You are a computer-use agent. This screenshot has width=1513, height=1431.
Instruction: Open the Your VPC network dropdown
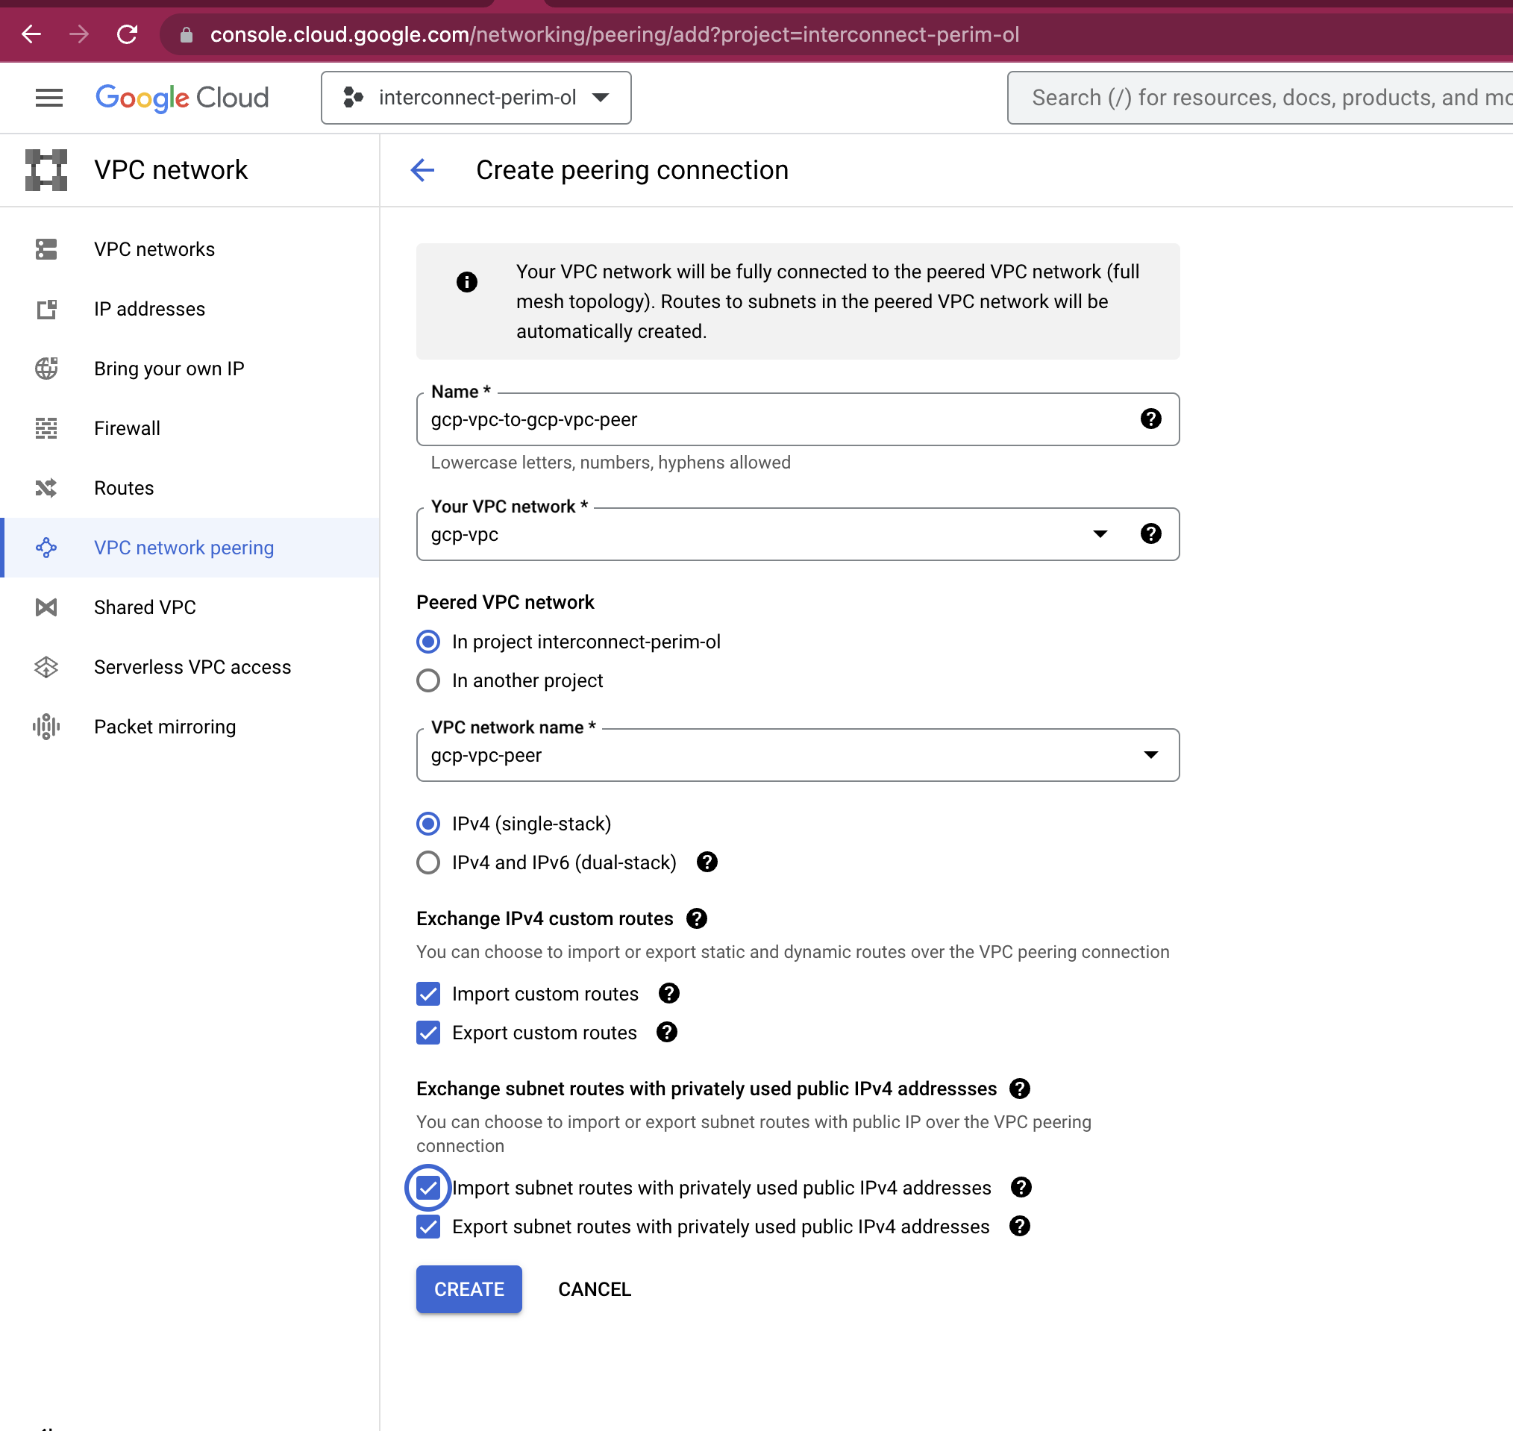pos(1100,535)
